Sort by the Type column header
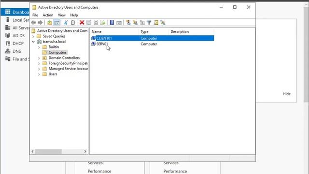Image resolution: width=309 pixels, height=174 pixels. click(x=154, y=31)
